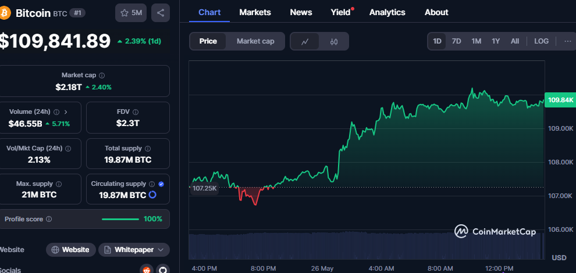Click the 109.84K current price label
The width and height of the screenshot is (576, 273).
[x=560, y=100]
